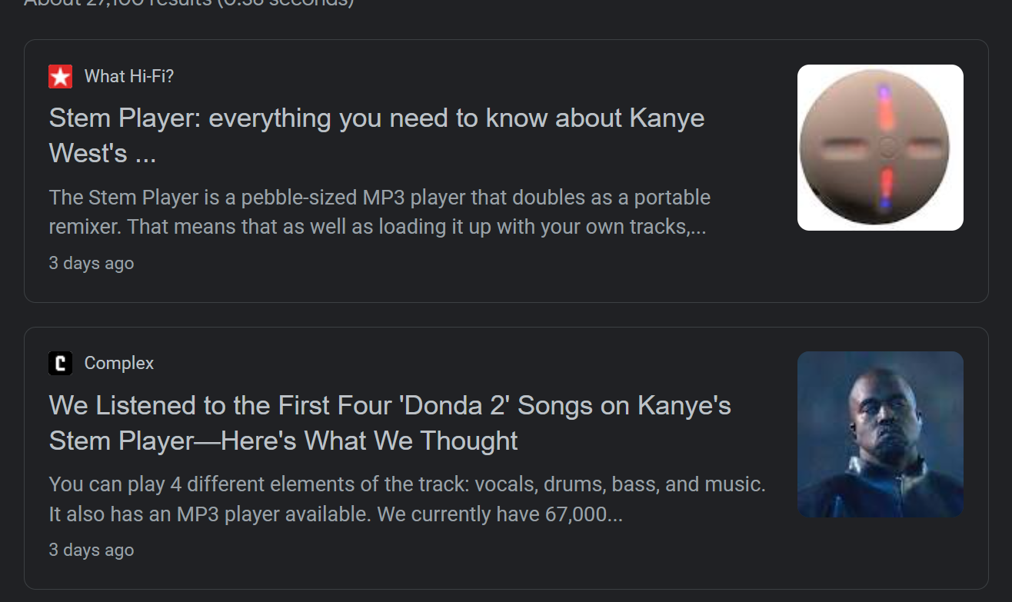
Task: Click 'remixer. That means that' snippet line
Action: click(378, 227)
